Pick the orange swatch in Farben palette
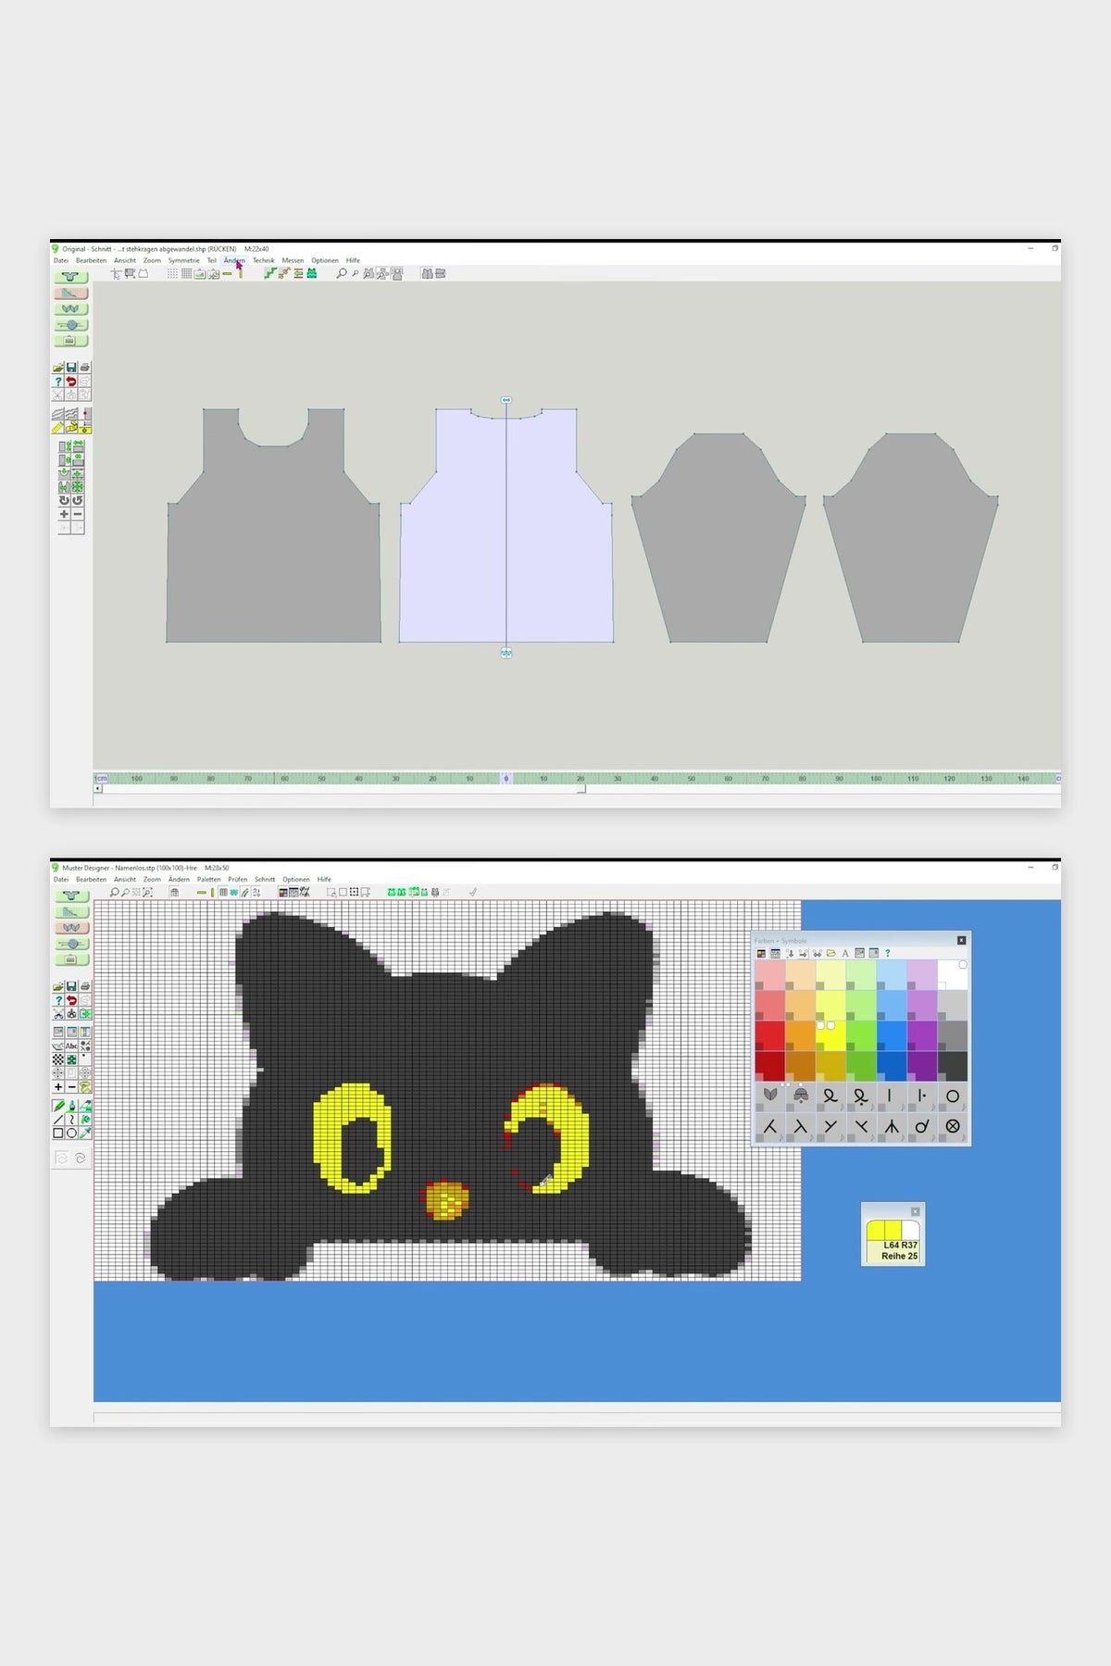 click(x=801, y=1036)
